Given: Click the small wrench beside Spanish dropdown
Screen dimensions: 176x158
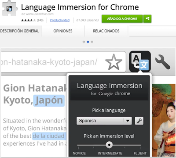Looking at the screenshot, I should coord(139,121).
